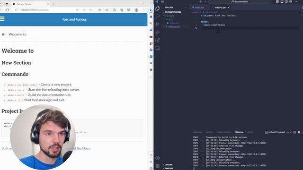Open a new browser tab
Screen dimensions: 303x170
(53, 4)
